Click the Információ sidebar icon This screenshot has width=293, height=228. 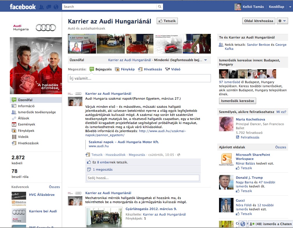coord(14,106)
